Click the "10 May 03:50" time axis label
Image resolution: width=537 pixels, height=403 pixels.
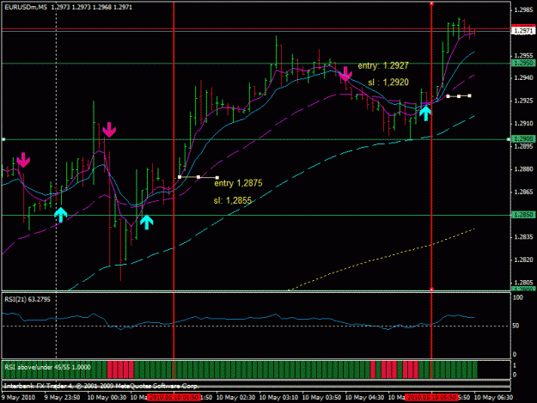[x=322, y=398]
